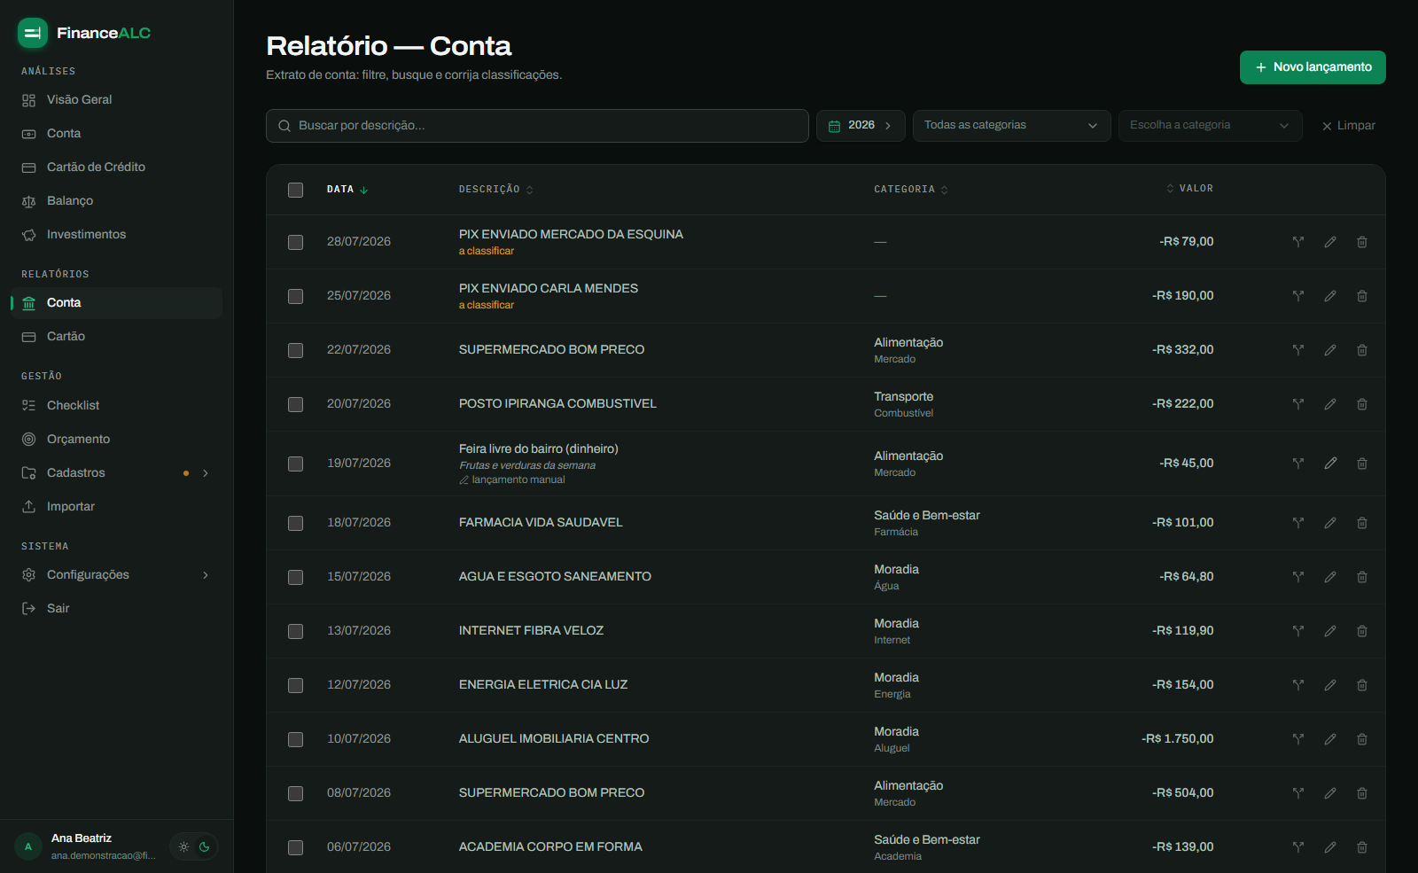Open the Escolha a categoria dropdown

click(1210, 126)
